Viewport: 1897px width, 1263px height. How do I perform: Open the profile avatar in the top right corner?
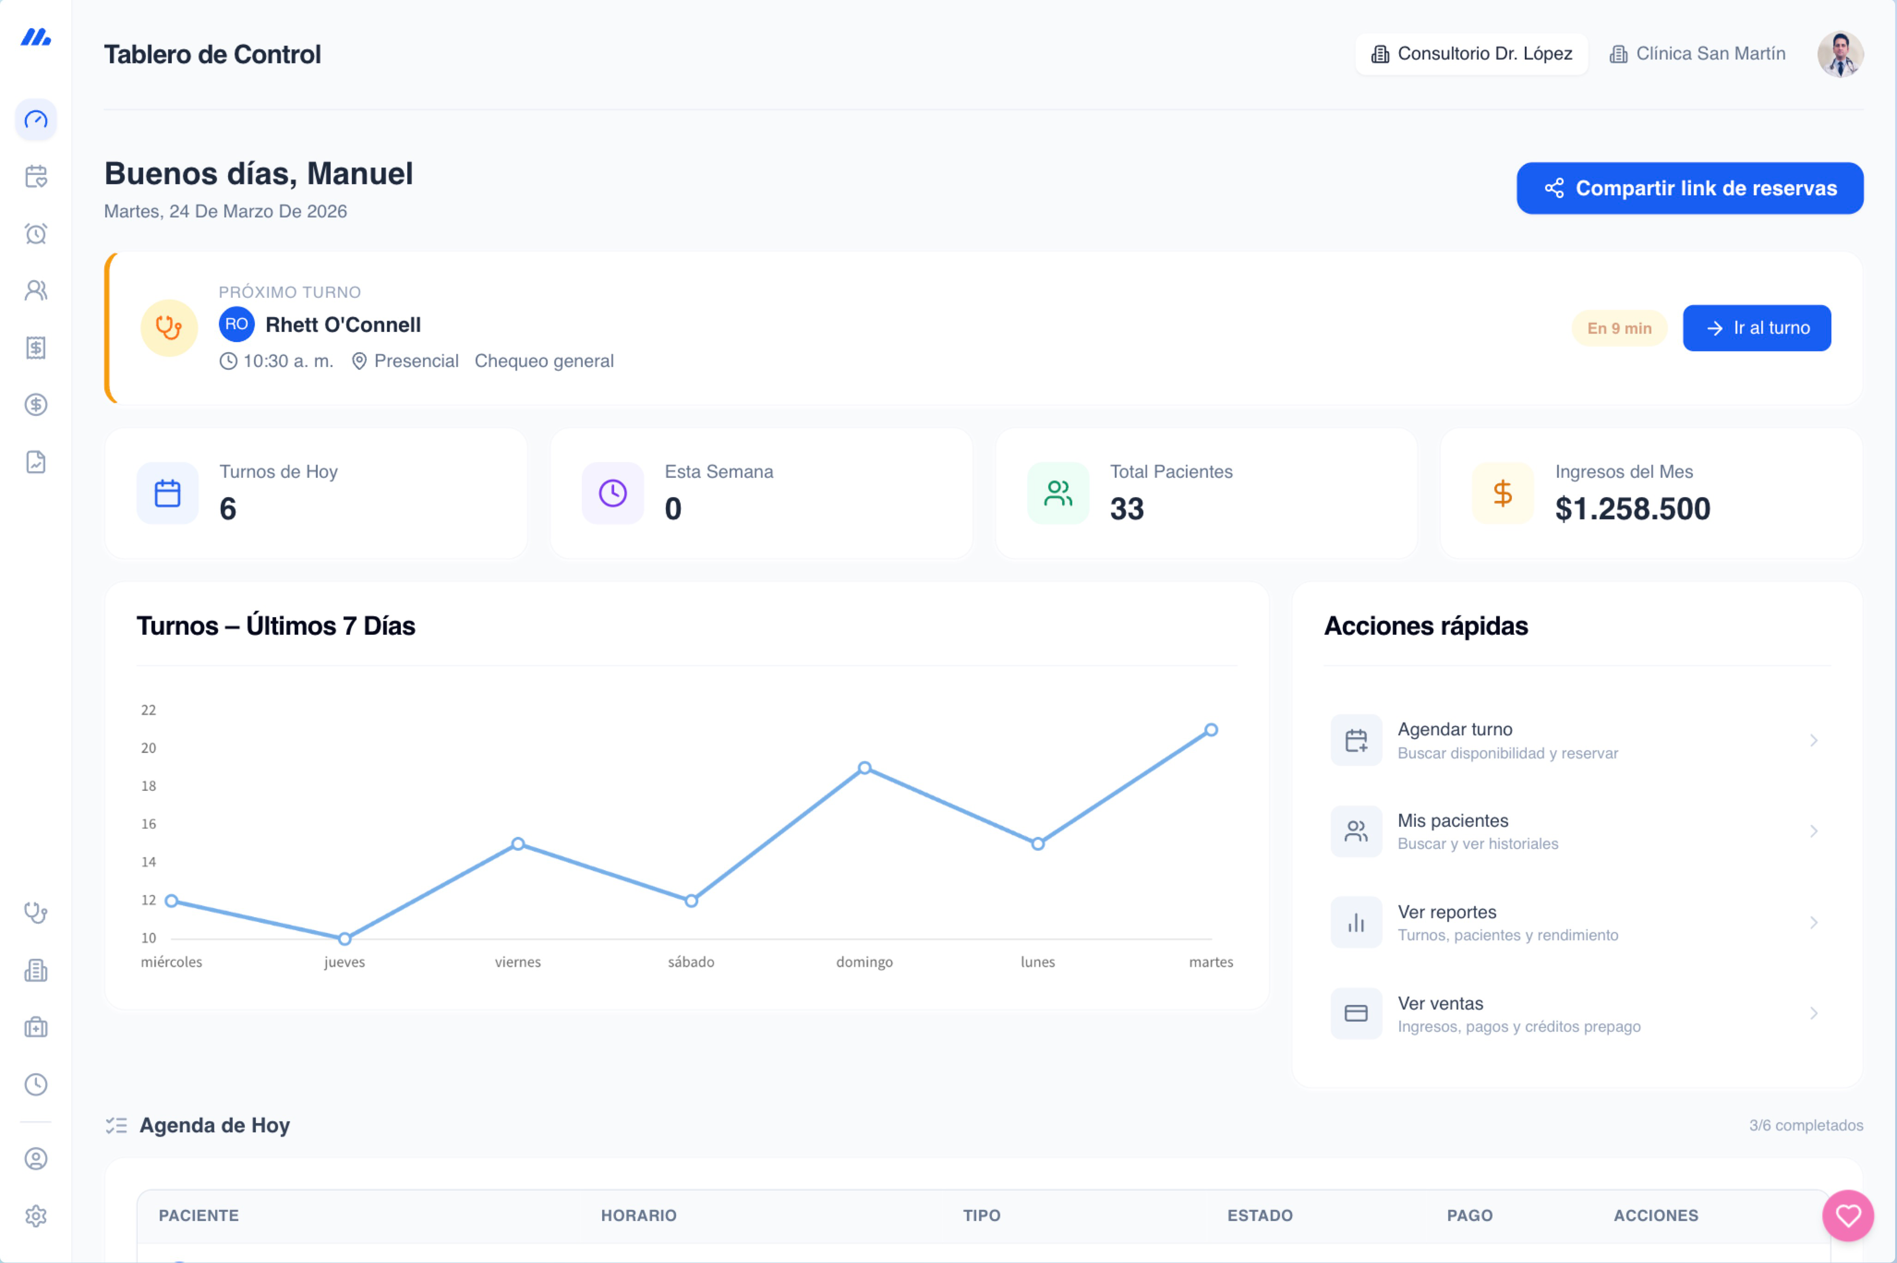click(x=1841, y=53)
